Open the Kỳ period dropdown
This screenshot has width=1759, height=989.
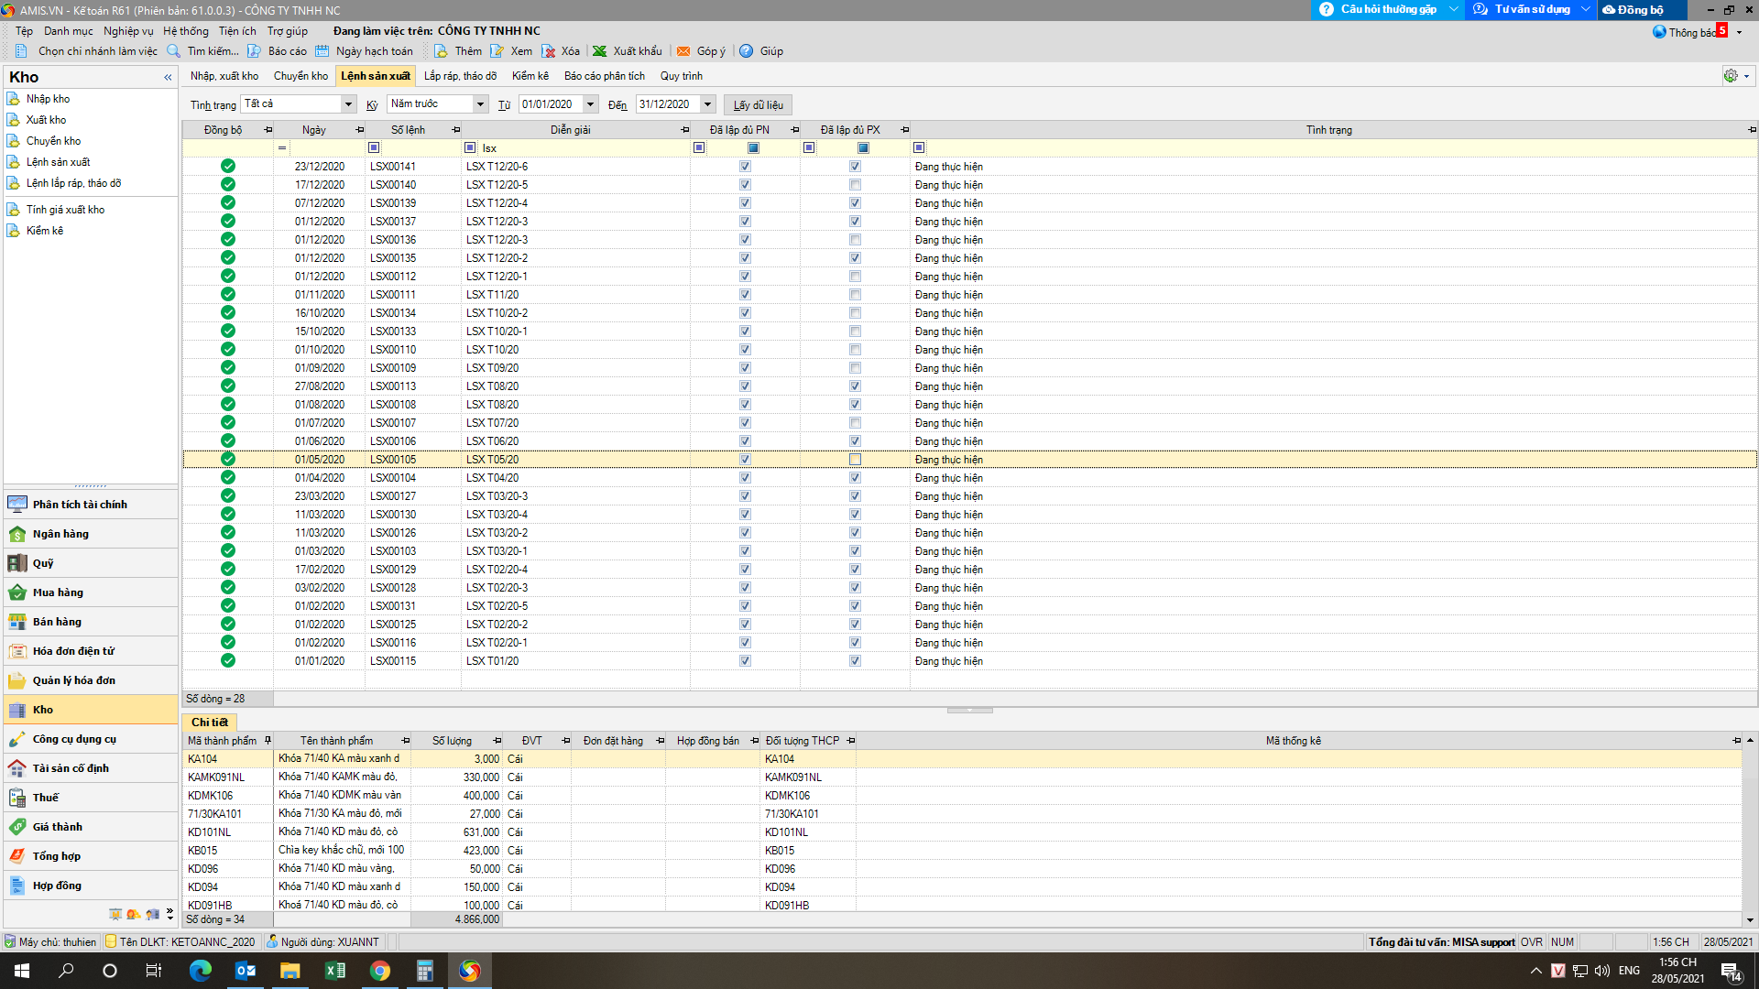click(x=480, y=104)
